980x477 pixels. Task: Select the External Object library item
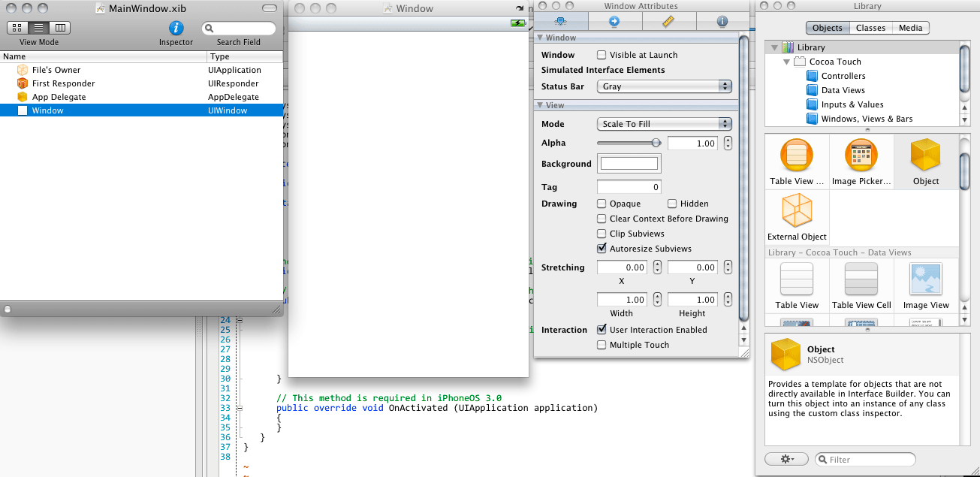[797, 217]
